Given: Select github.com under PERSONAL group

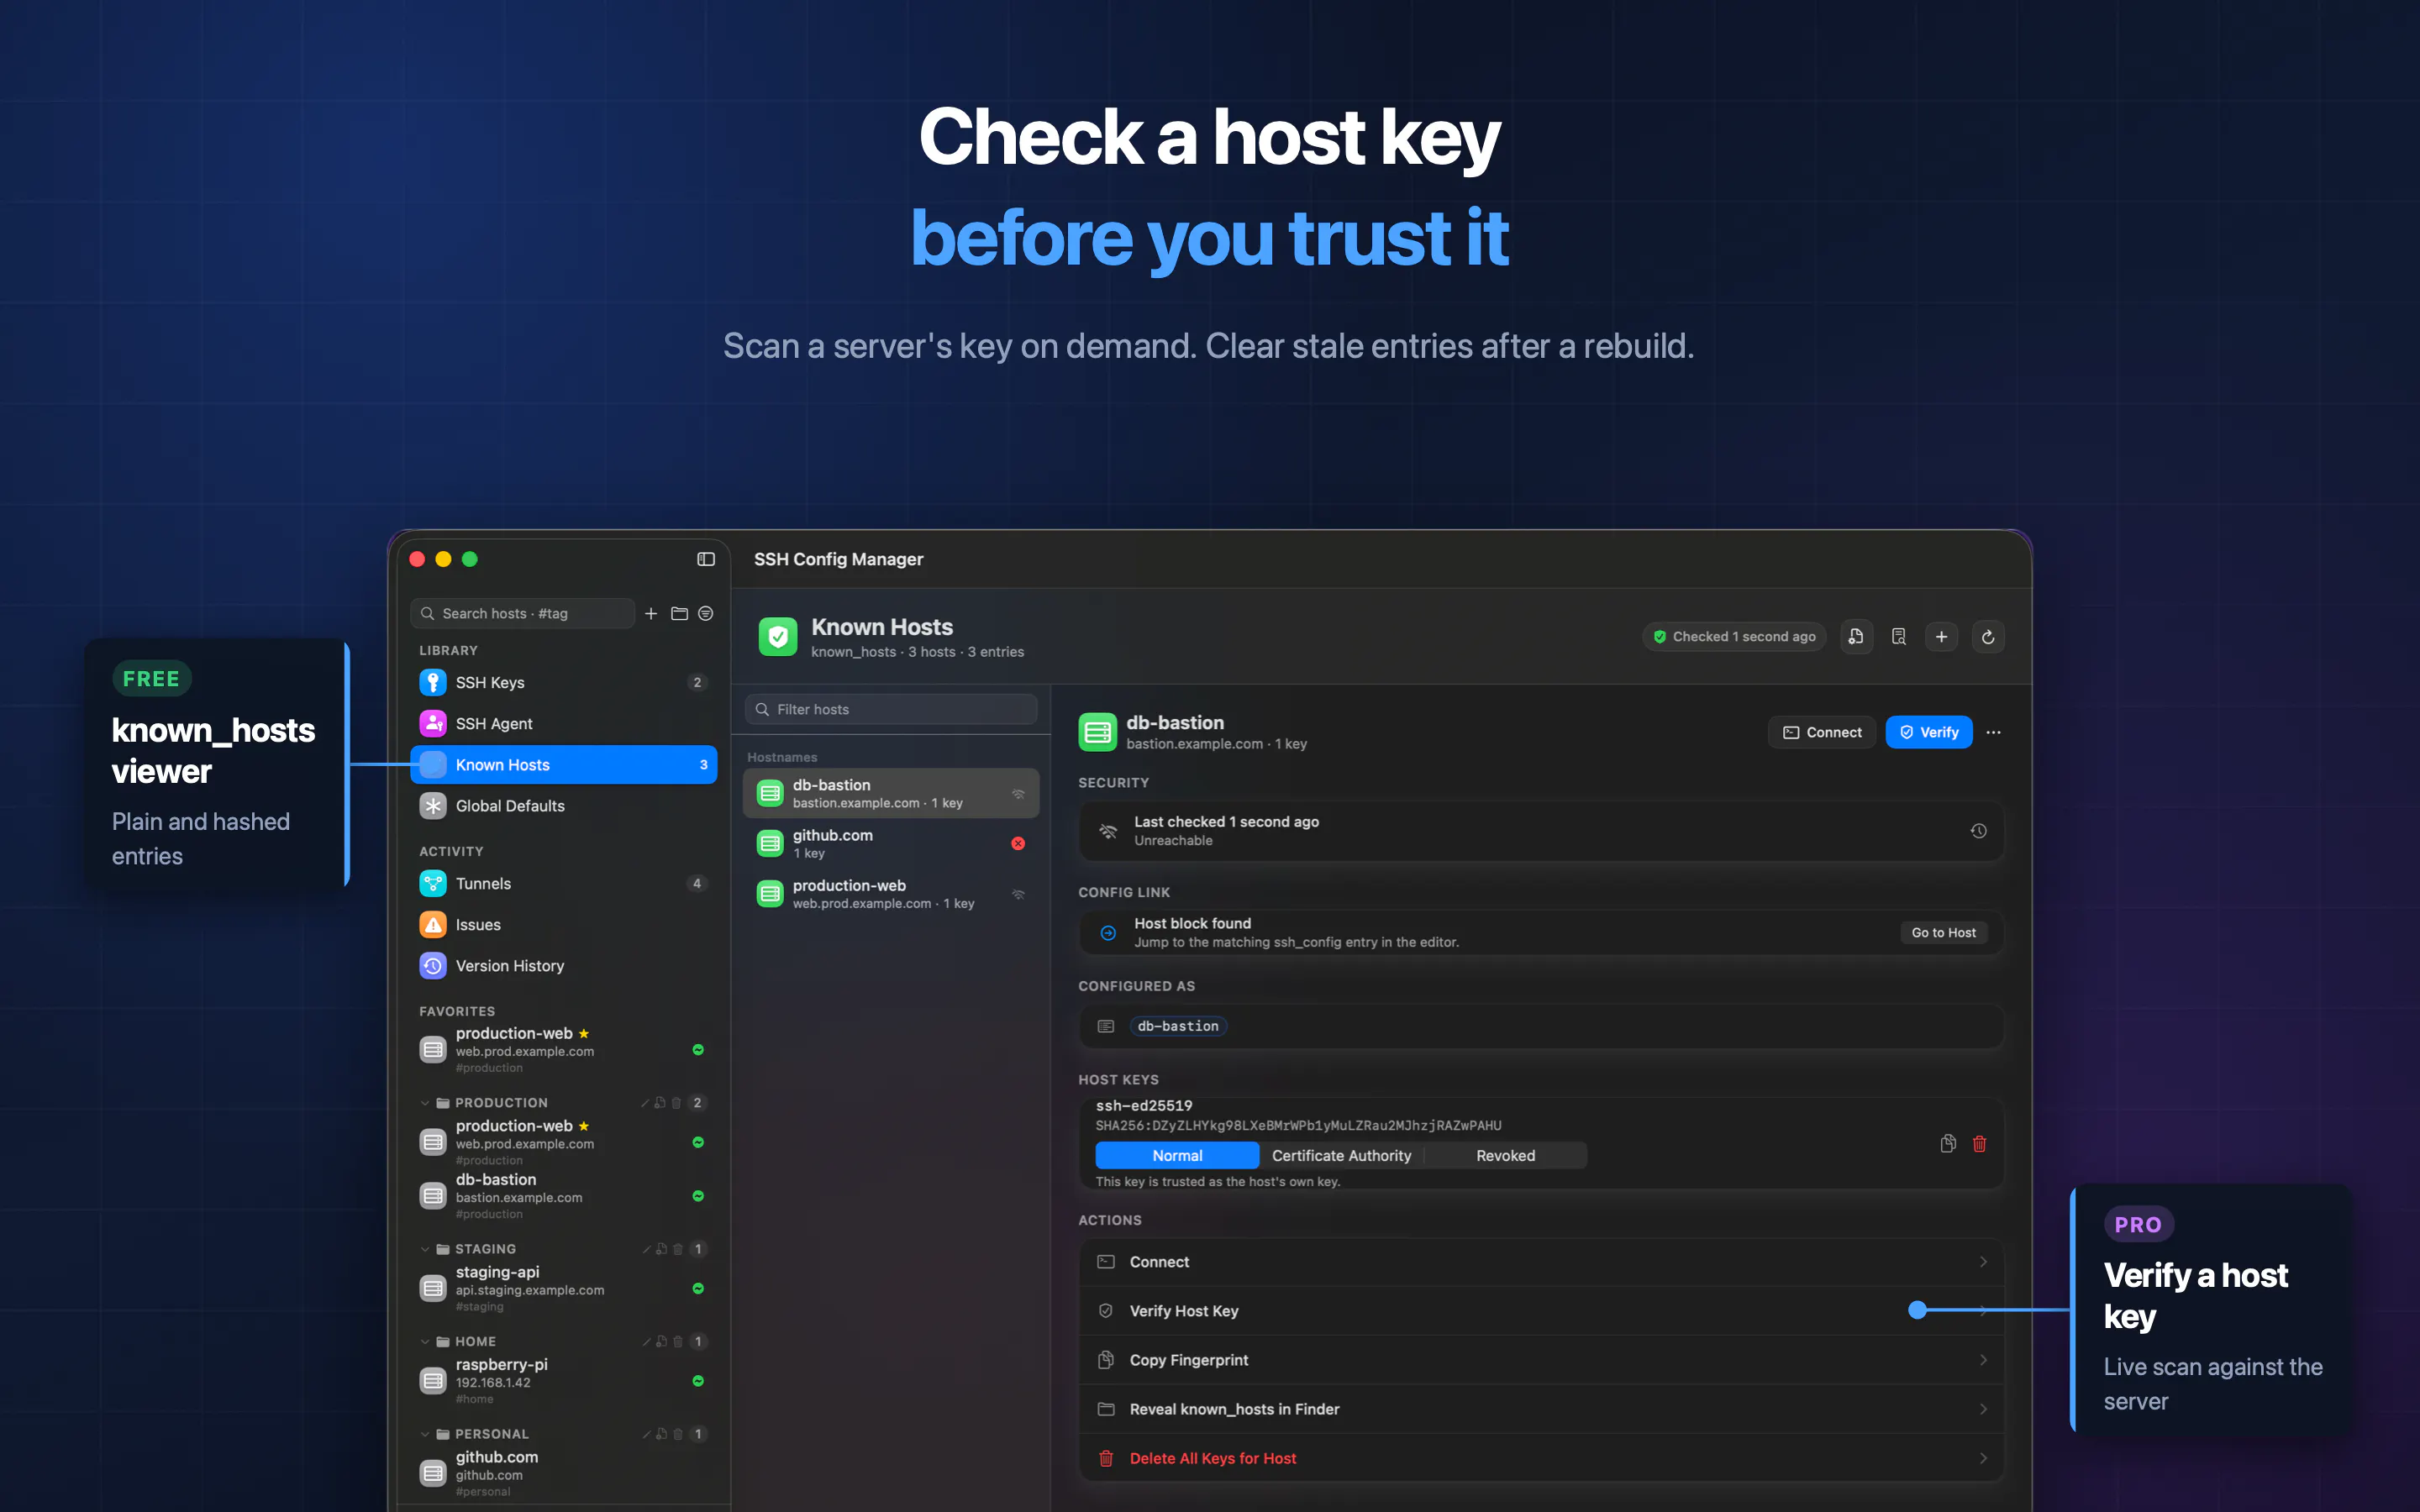Looking at the screenshot, I should tap(563, 1473).
